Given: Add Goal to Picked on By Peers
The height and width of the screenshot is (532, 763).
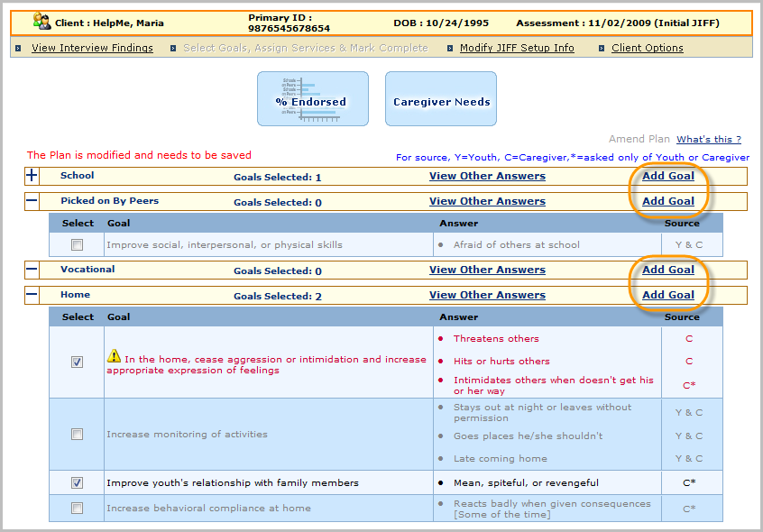Looking at the screenshot, I should click(x=668, y=201).
